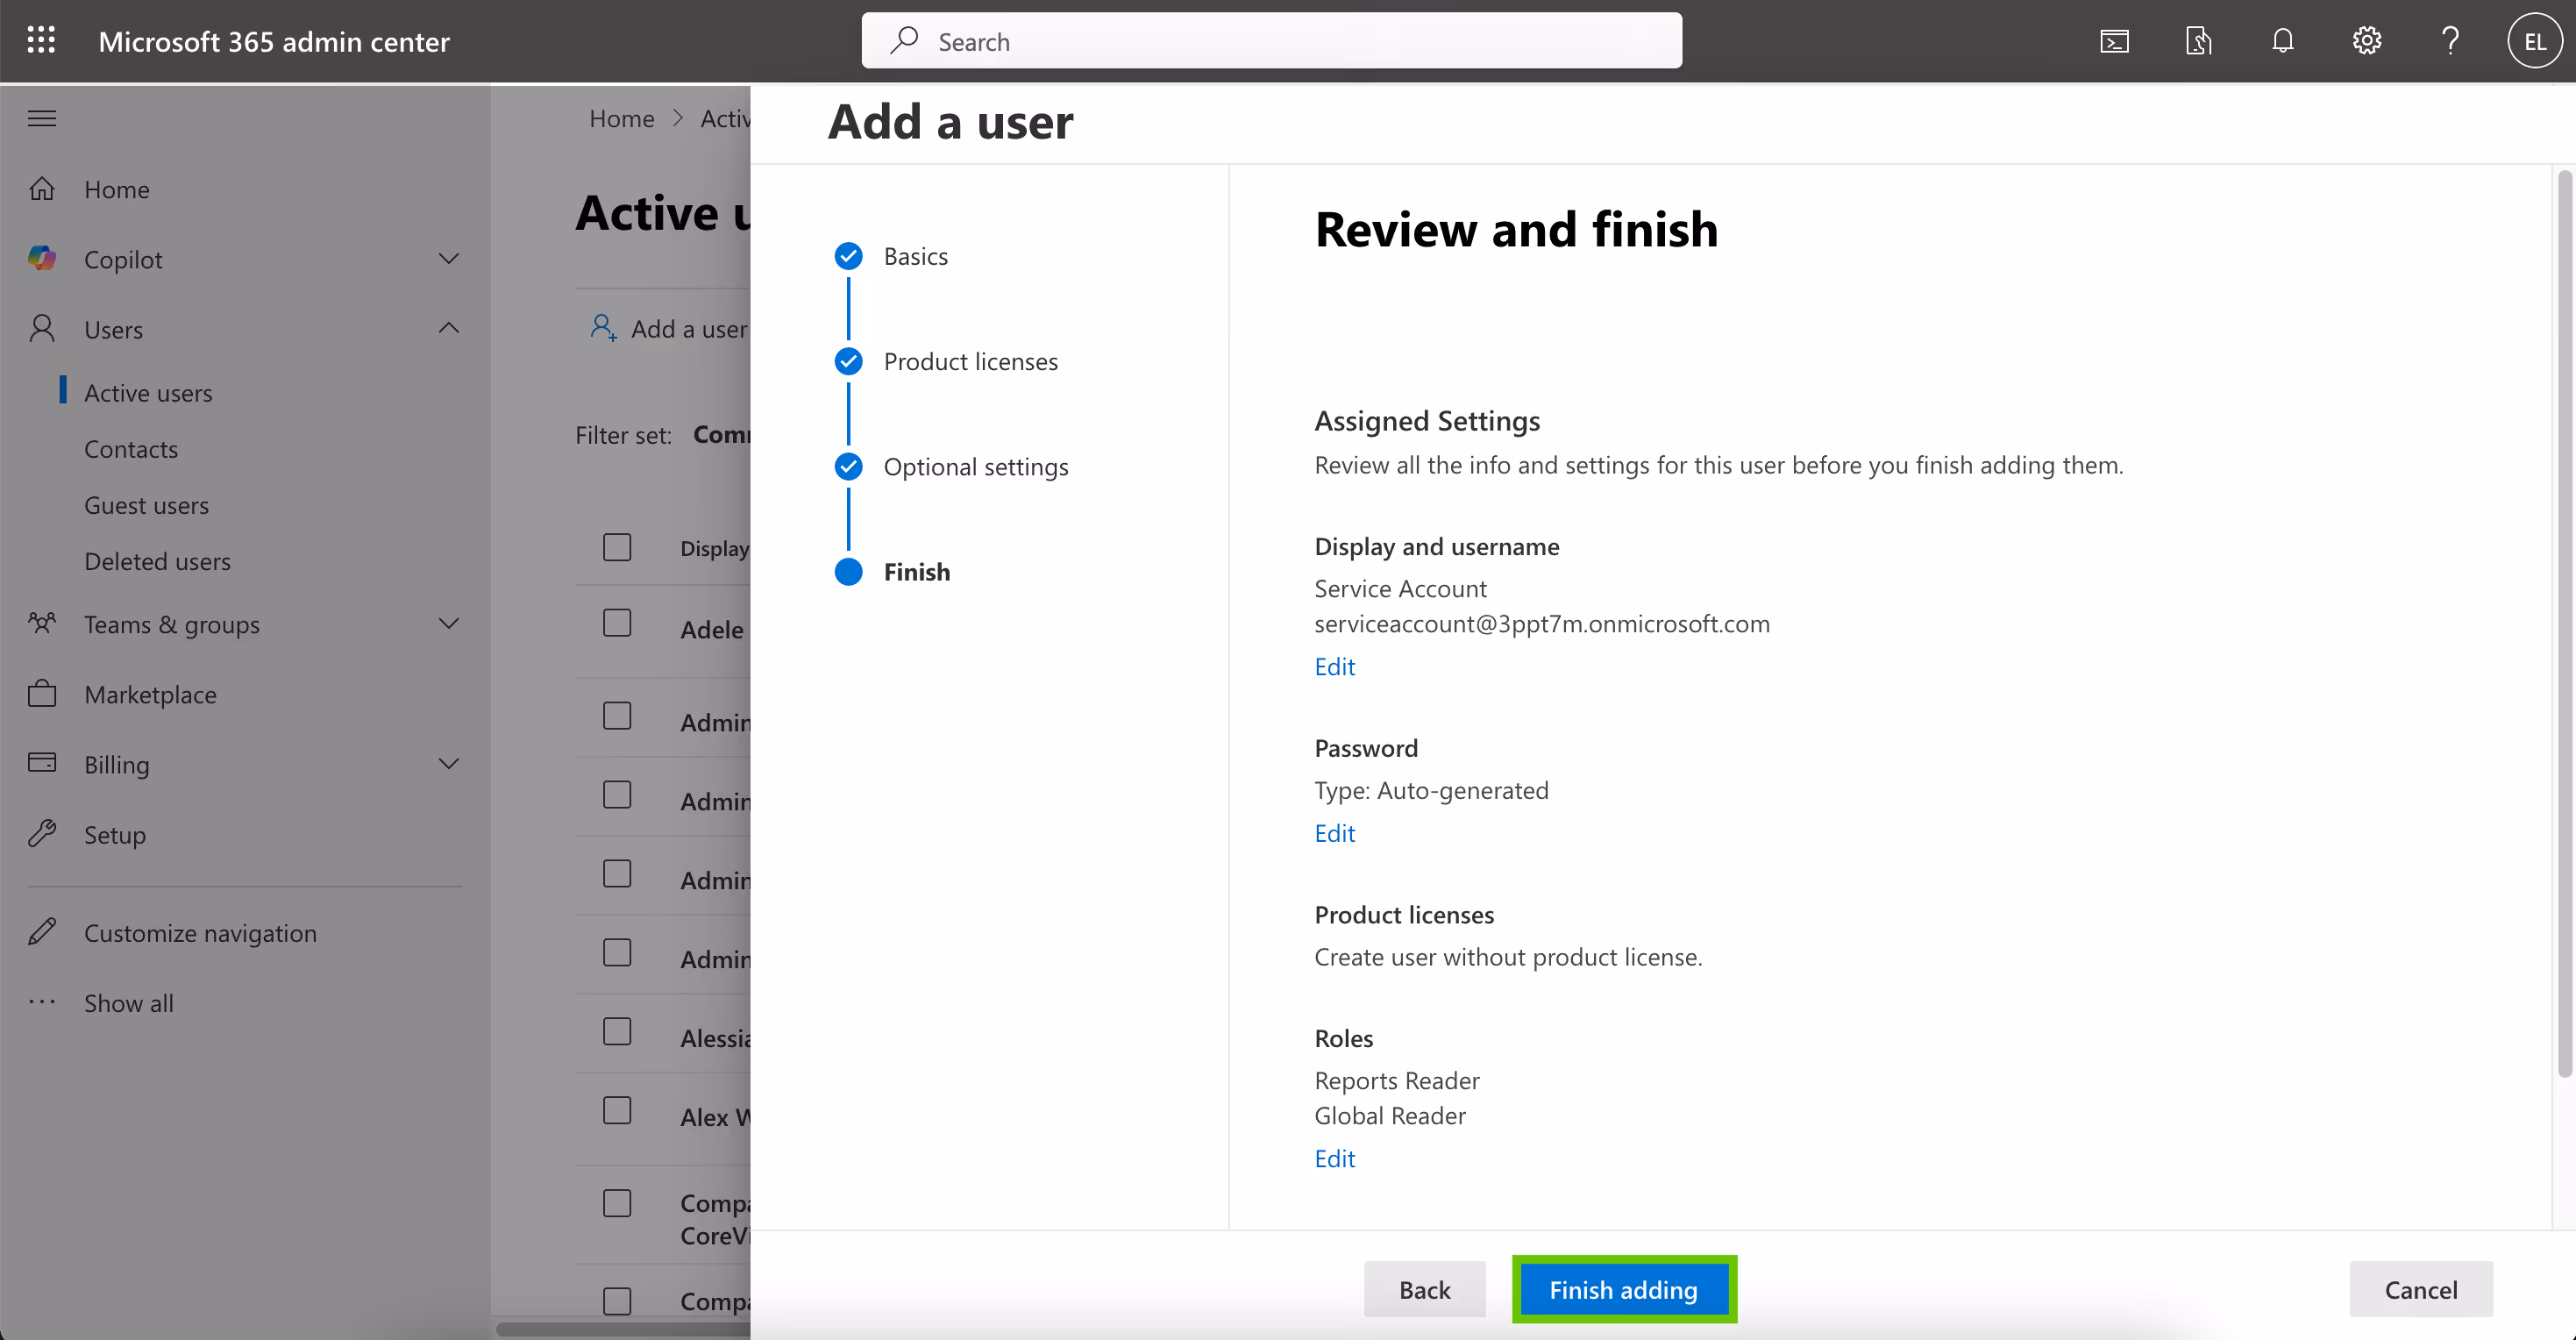Navigate to Contacts in the sidebar
Viewport: 2576px width, 1340px height.
pyautogui.click(x=130, y=449)
